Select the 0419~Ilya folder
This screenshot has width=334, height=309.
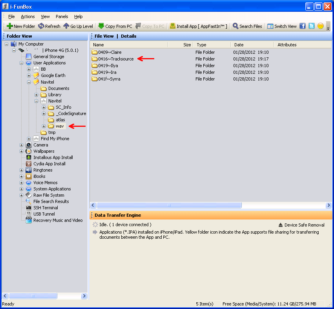coord(105,66)
